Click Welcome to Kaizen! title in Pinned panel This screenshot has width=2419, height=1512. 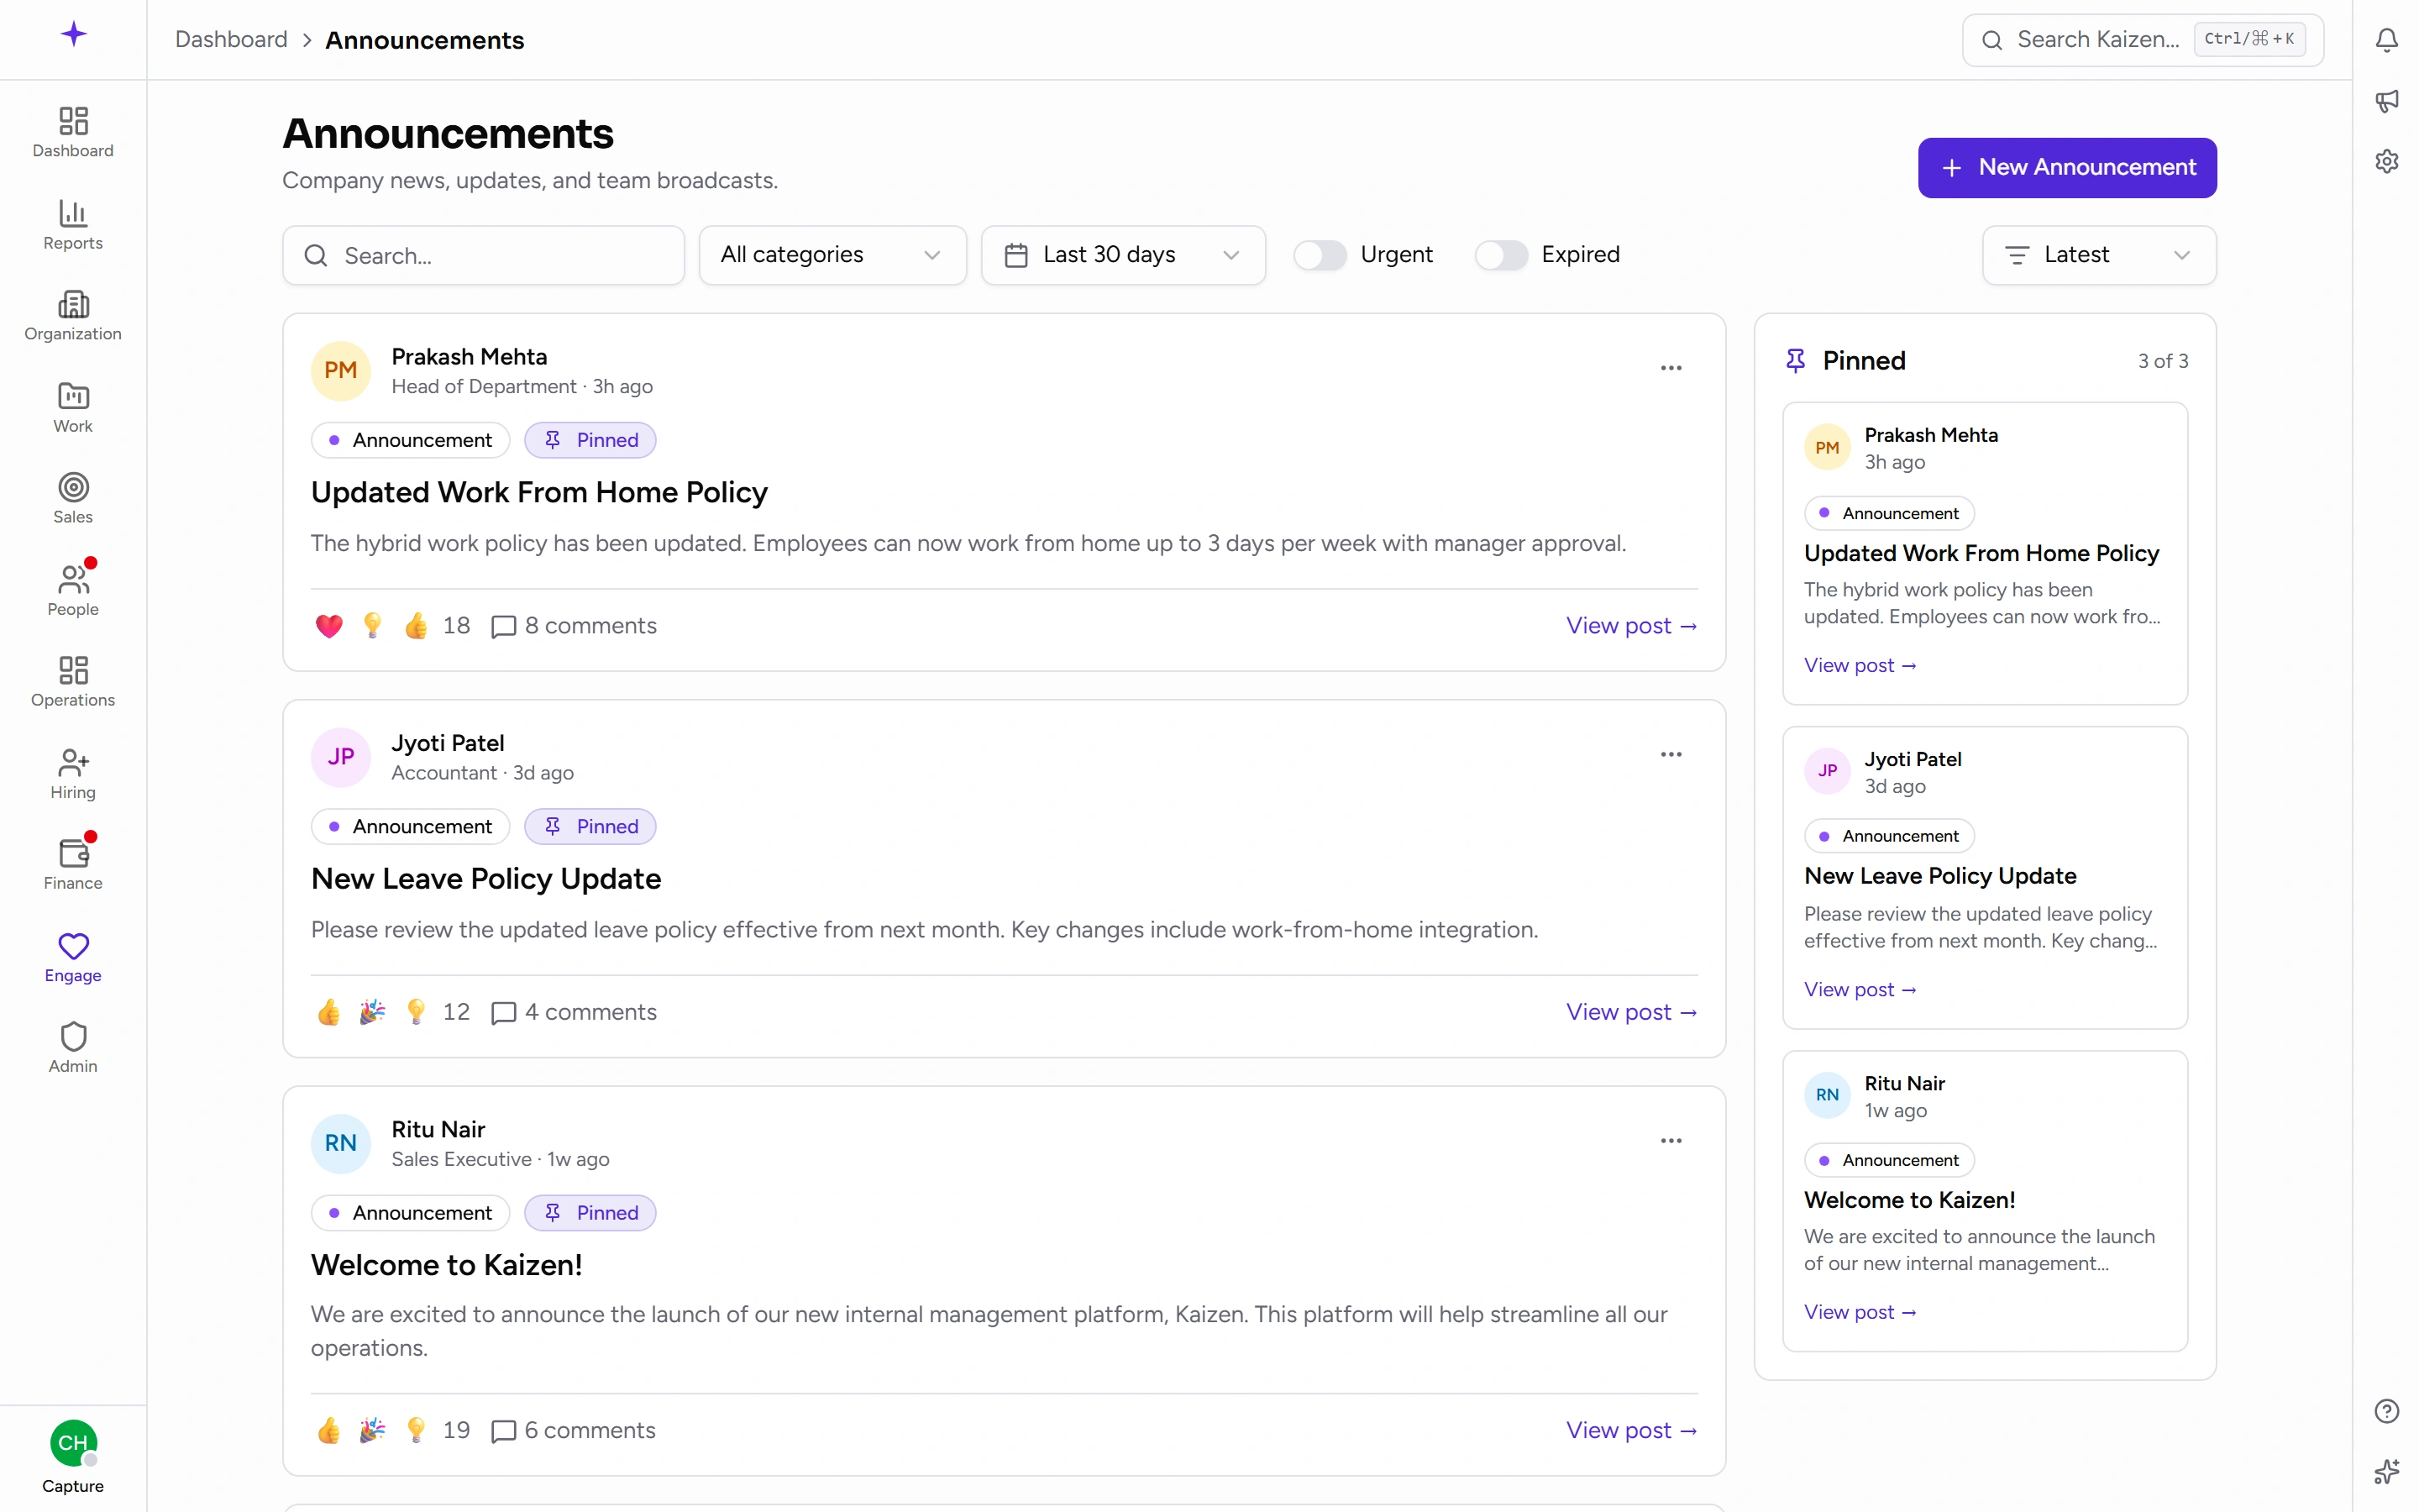(1909, 1200)
